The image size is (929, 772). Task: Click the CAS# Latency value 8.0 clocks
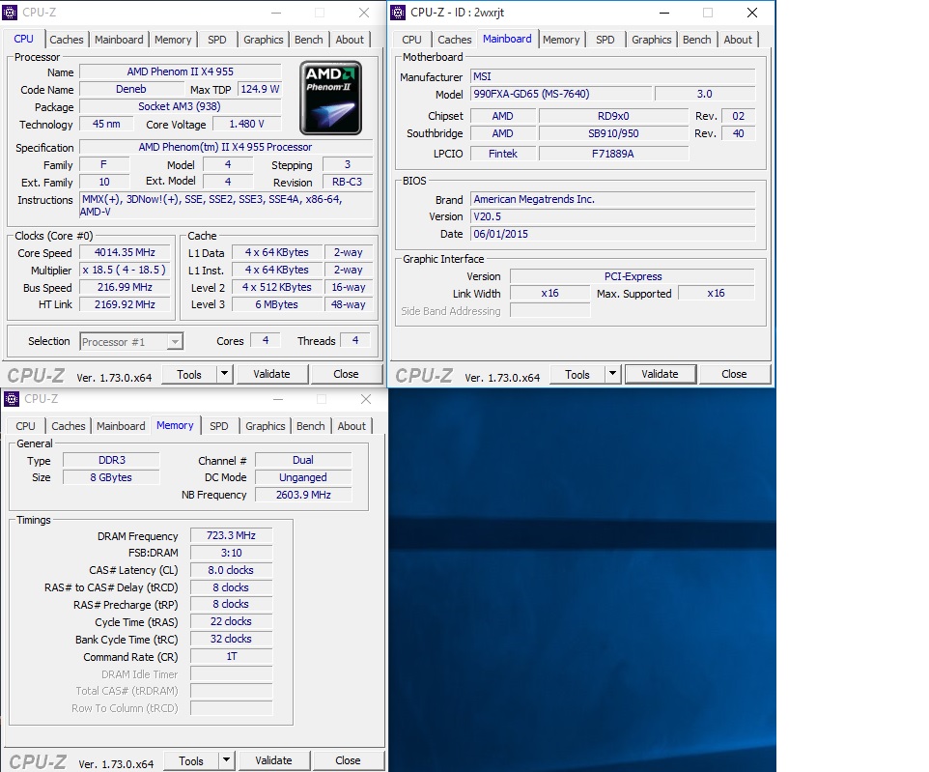pyautogui.click(x=231, y=570)
